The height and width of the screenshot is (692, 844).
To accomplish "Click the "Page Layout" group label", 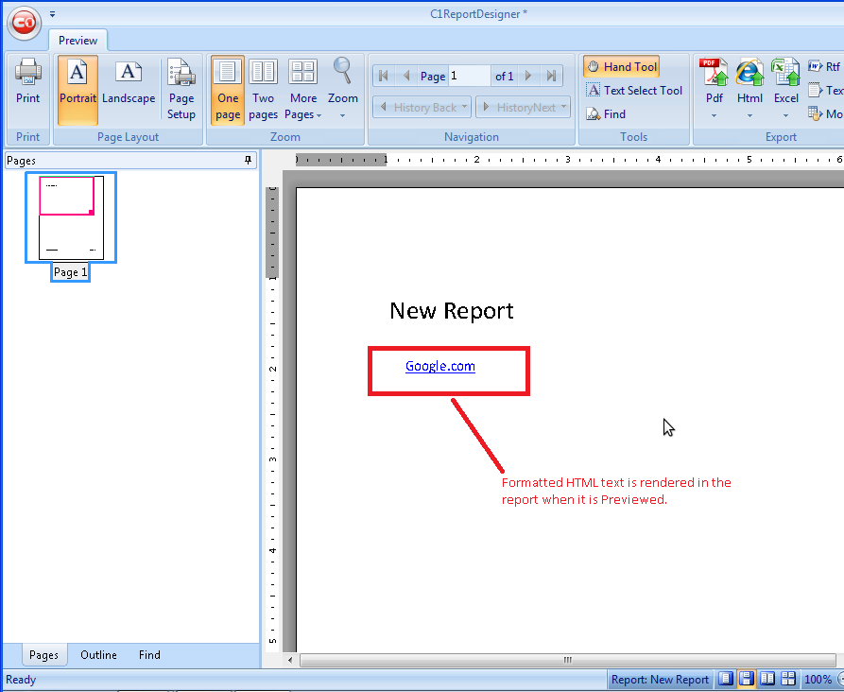I will (x=129, y=137).
